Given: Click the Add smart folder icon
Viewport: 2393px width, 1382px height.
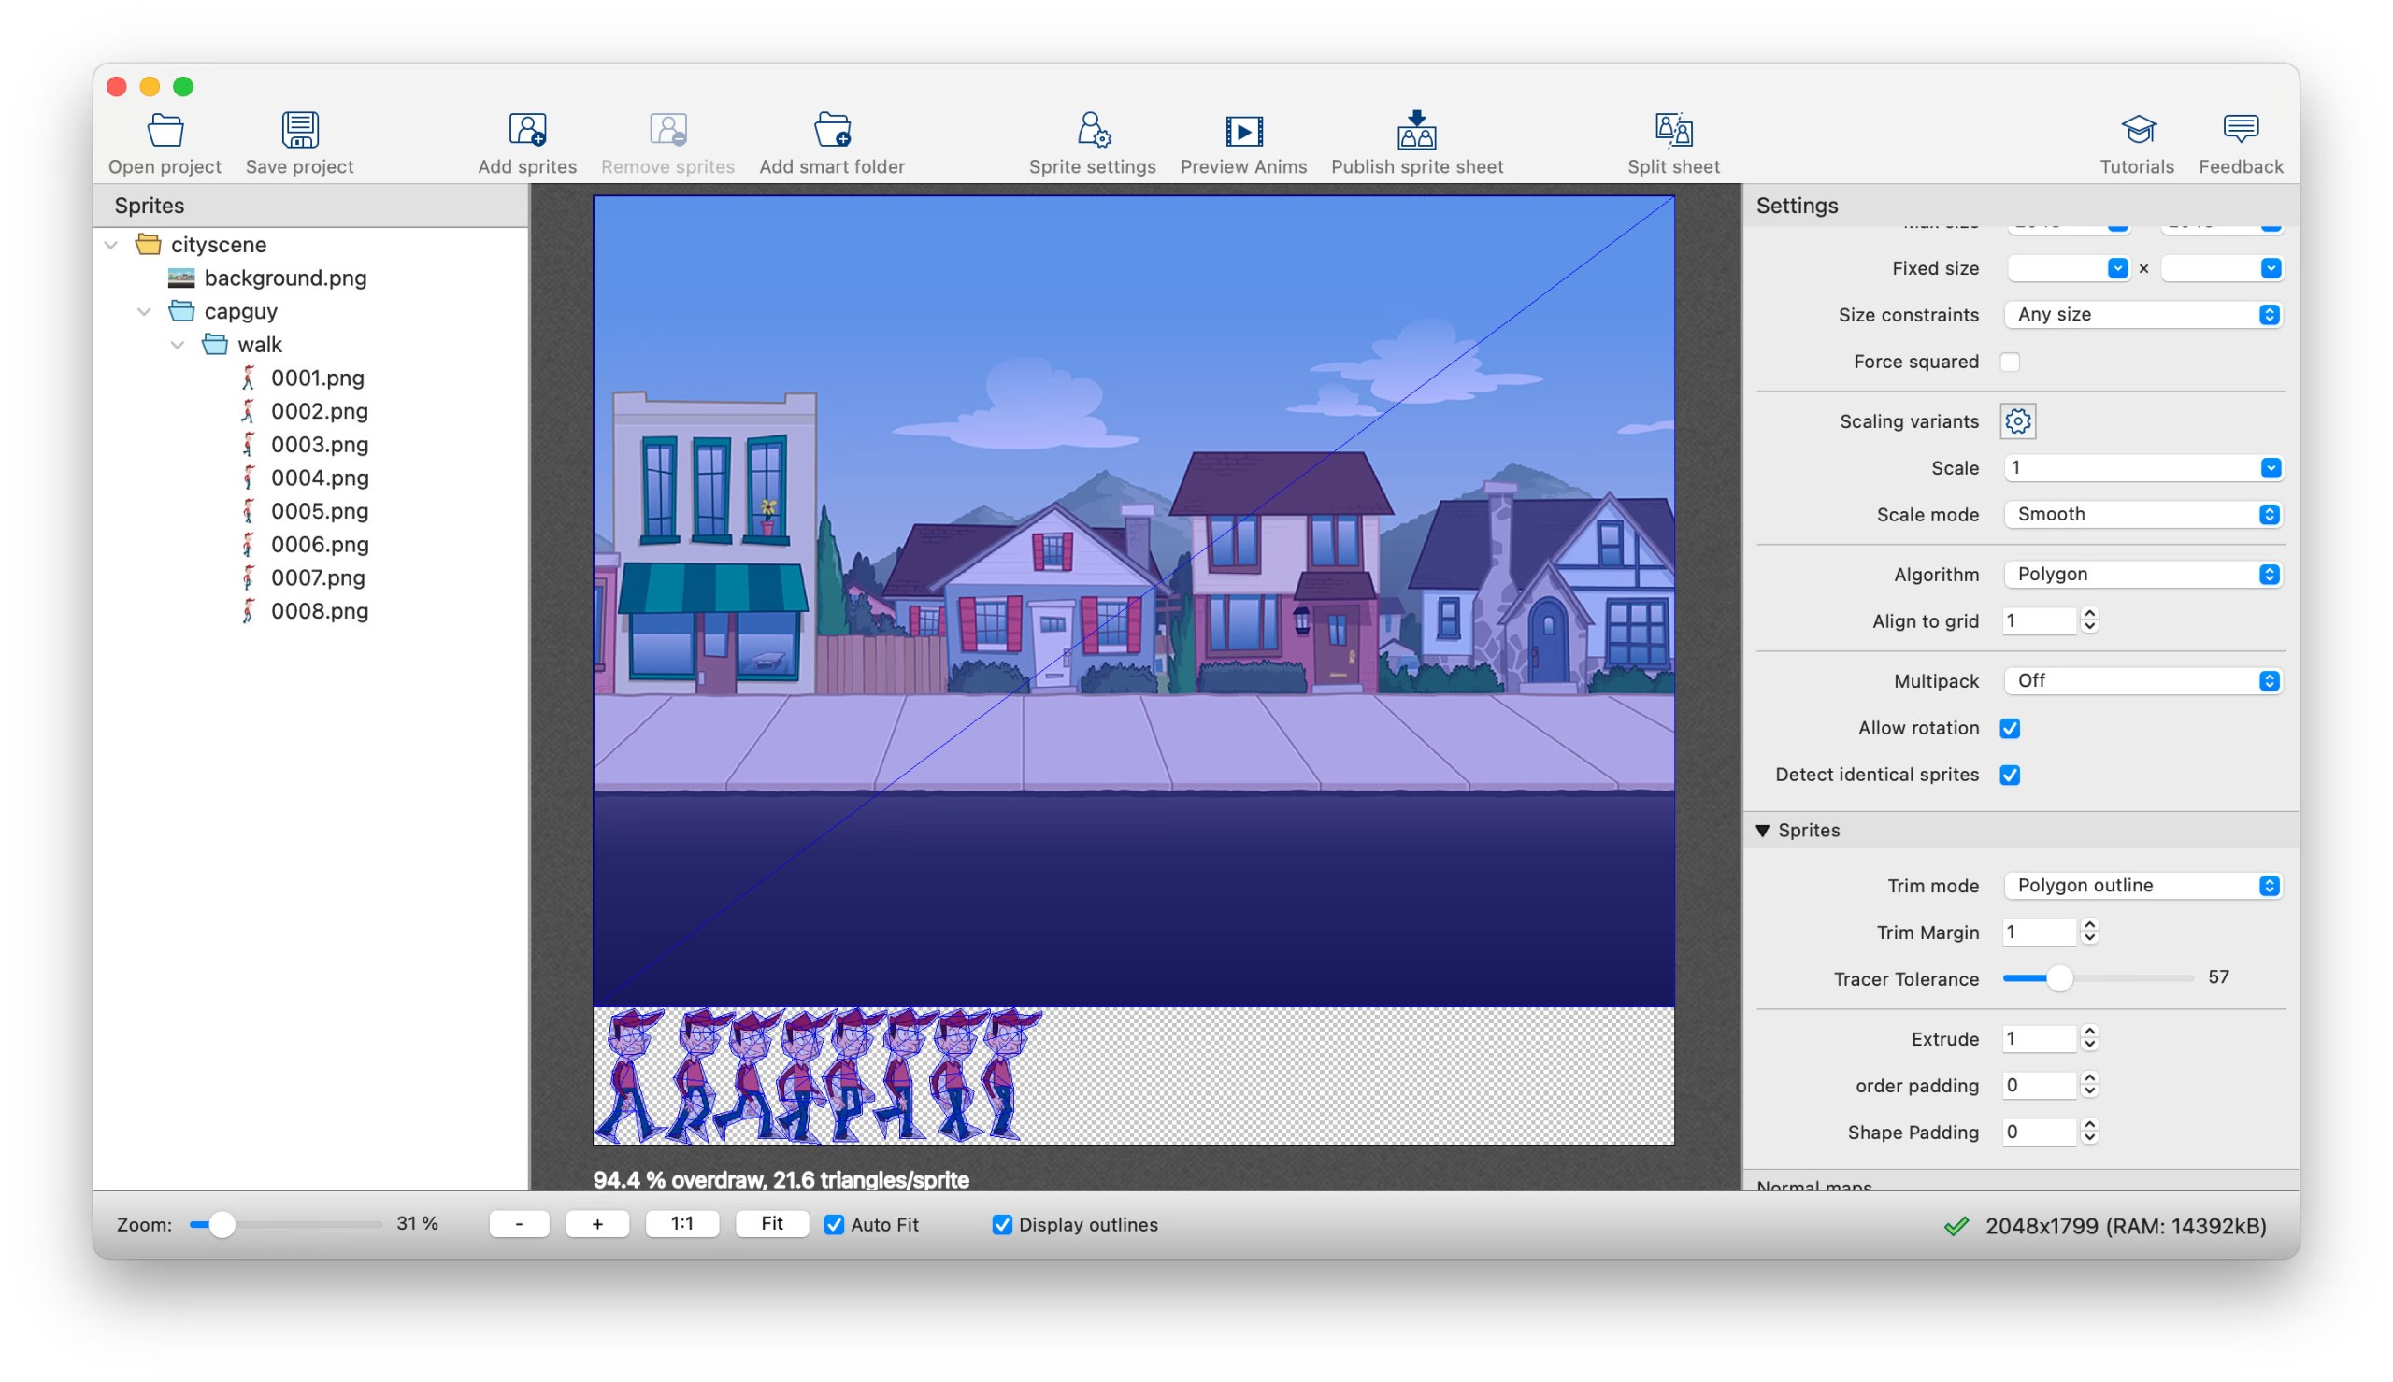Looking at the screenshot, I should pos(832,130).
